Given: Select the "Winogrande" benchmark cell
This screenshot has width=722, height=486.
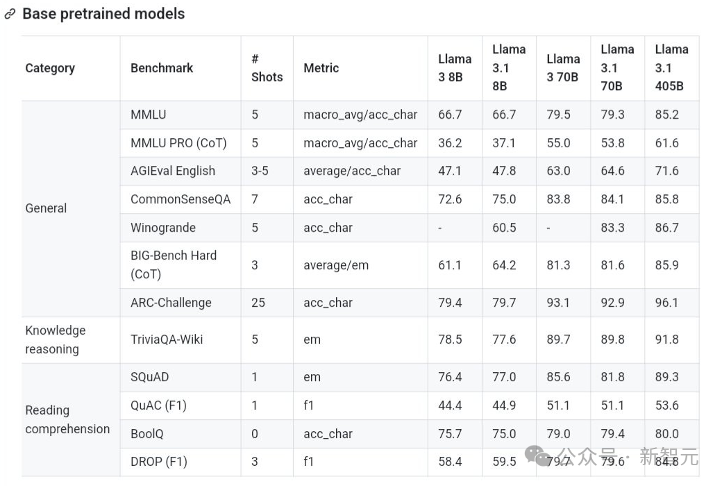Looking at the screenshot, I should pyautogui.click(x=163, y=228).
